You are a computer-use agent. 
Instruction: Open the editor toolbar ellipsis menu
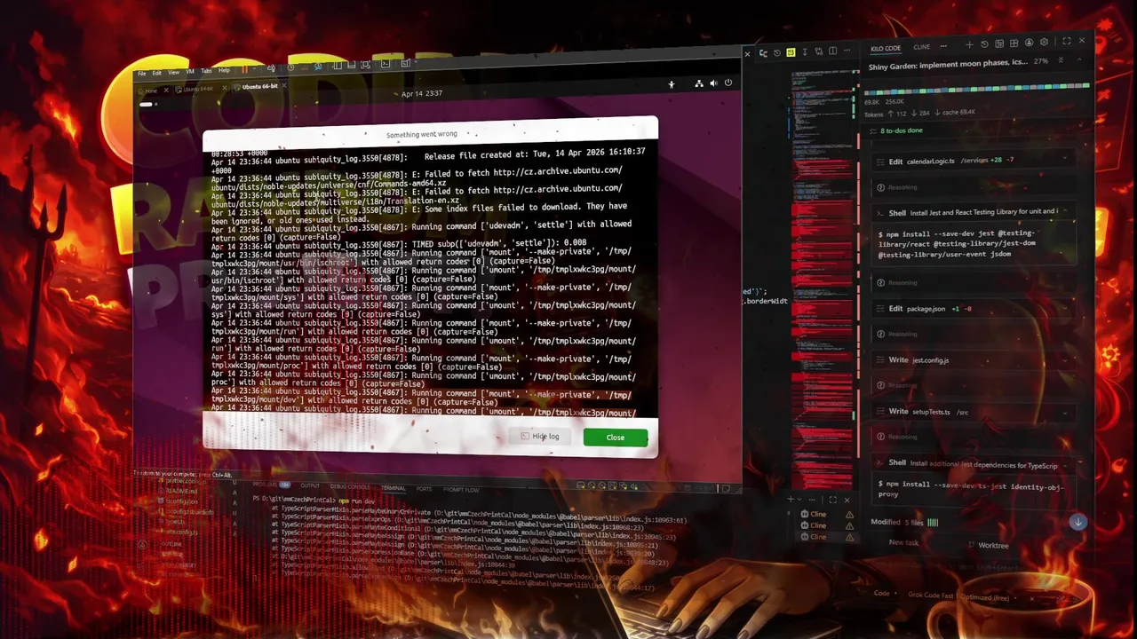[847, 51]
